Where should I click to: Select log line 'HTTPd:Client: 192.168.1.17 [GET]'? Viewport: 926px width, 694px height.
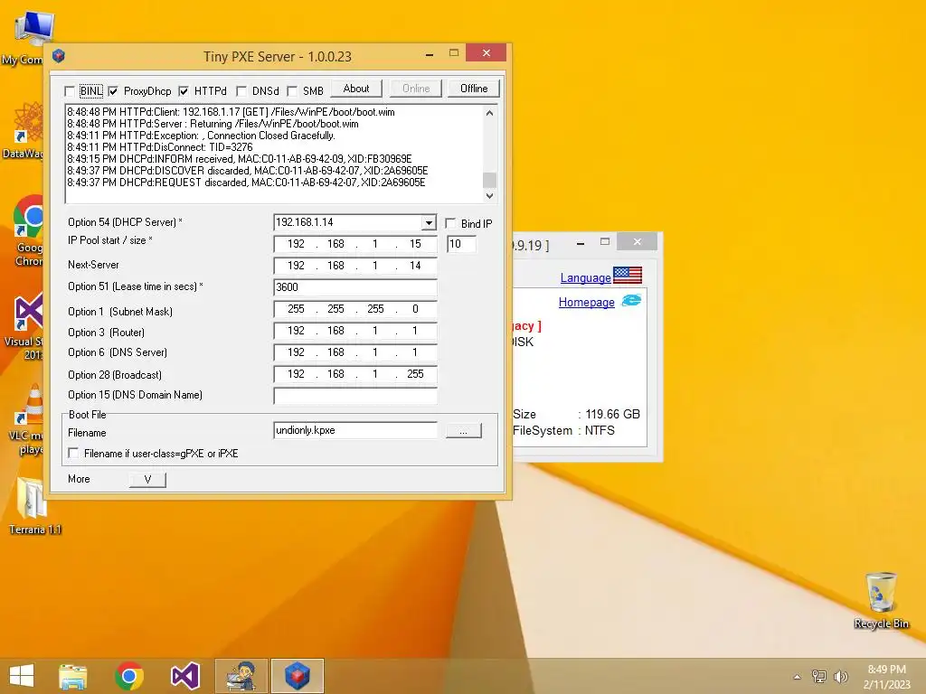231,111
